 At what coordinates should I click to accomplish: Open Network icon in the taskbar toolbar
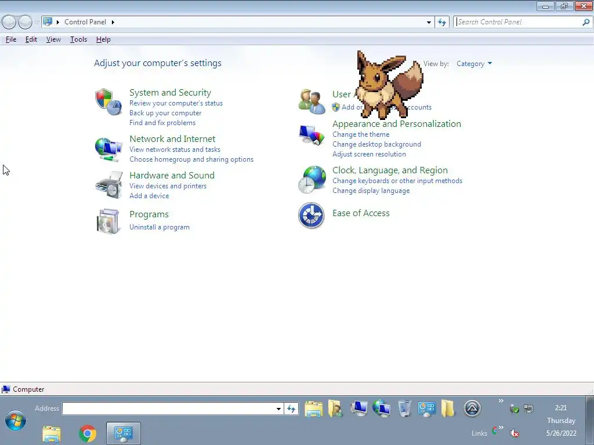382,408
